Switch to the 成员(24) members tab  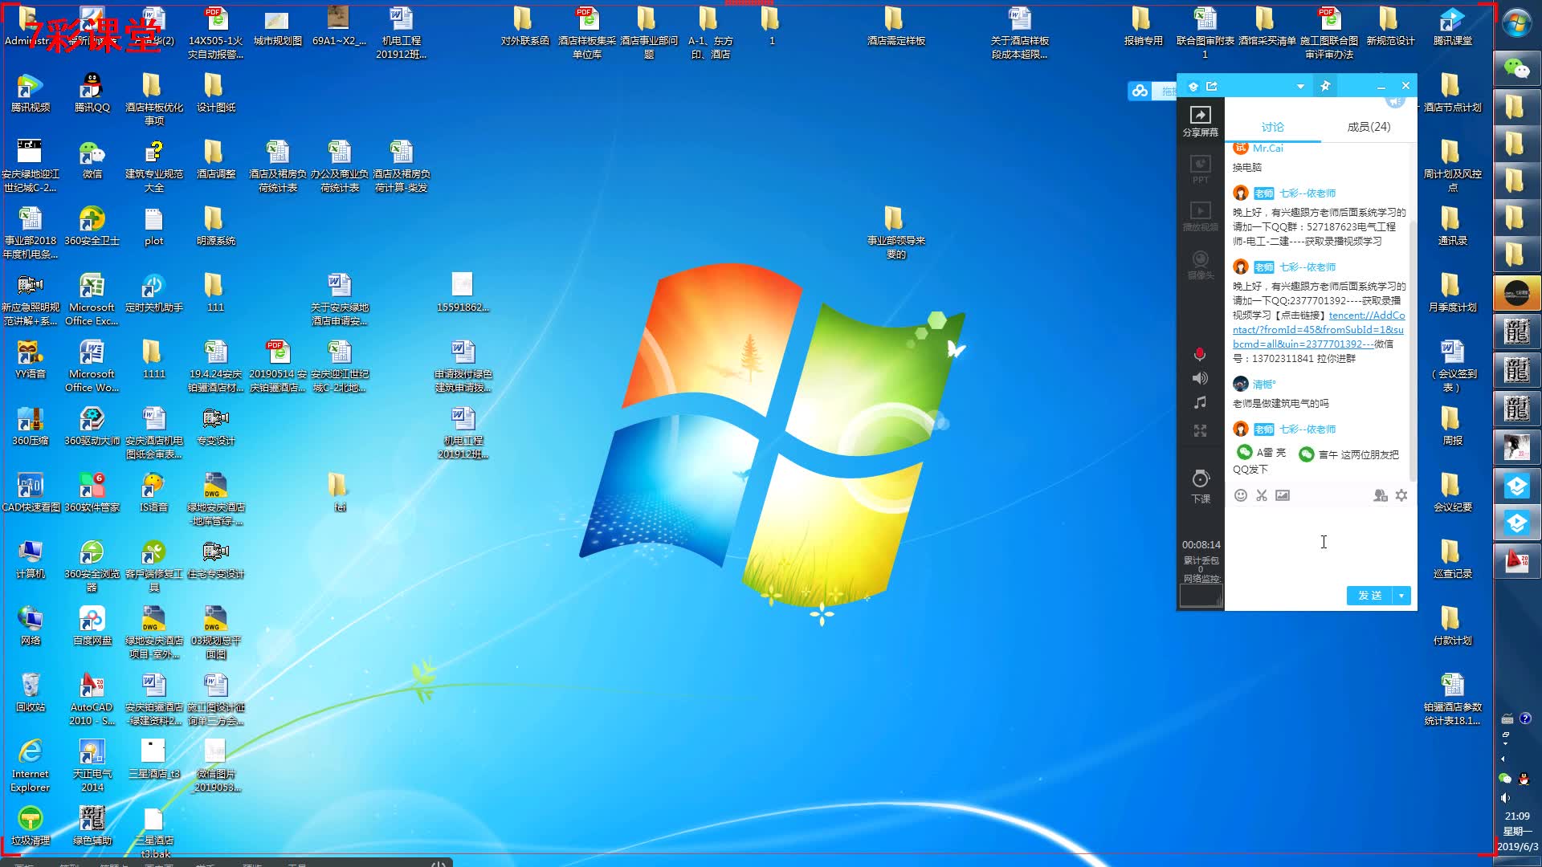[1369, 127]
